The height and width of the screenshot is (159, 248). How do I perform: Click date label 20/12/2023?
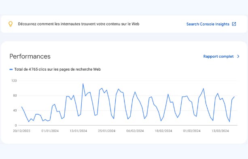pyautogui.click(x=21, y=131)
